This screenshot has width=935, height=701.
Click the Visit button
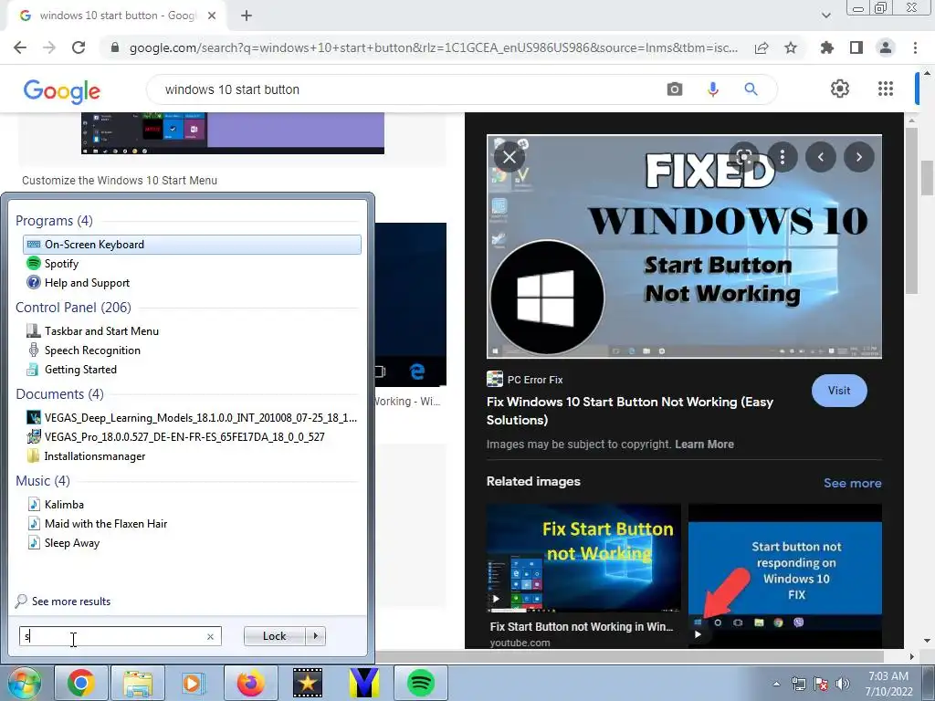839,391
